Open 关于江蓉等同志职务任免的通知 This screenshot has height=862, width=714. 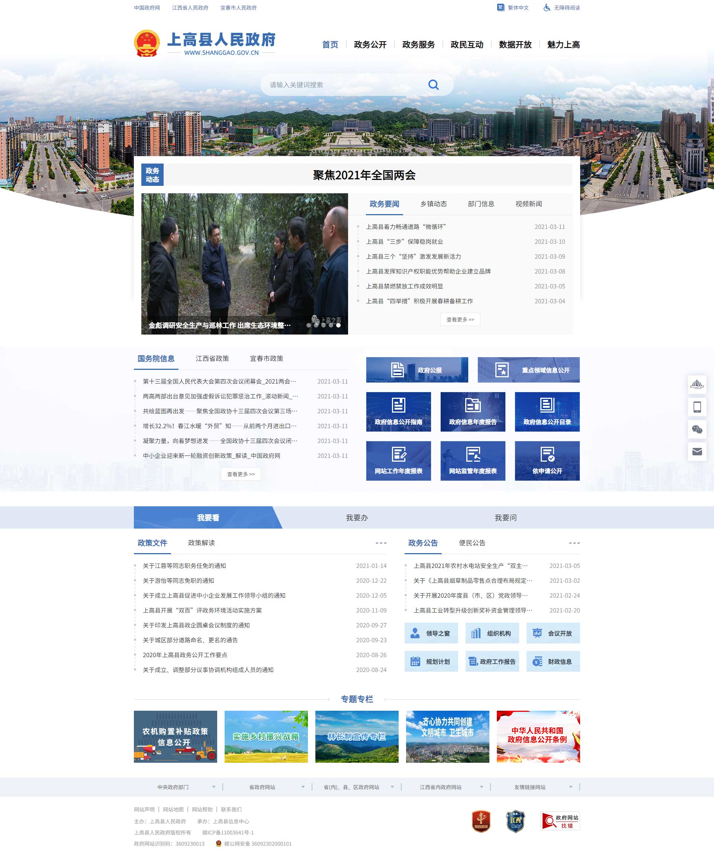coord(184,566)
